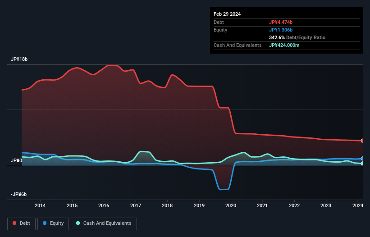Click the 2015 x-axis label

click(x=72, y=205)
